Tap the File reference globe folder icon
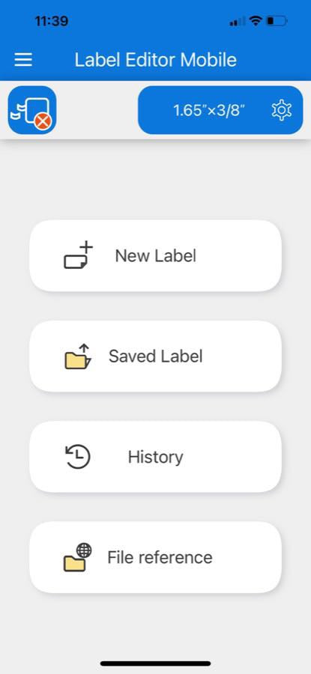311x674 pixels. click(x=78, y=557)
